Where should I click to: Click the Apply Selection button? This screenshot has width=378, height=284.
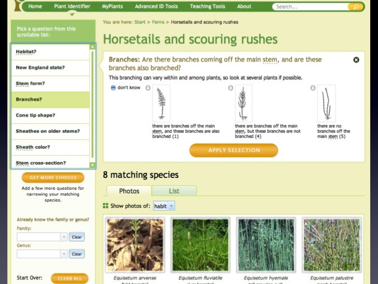[x=234, y=150]
